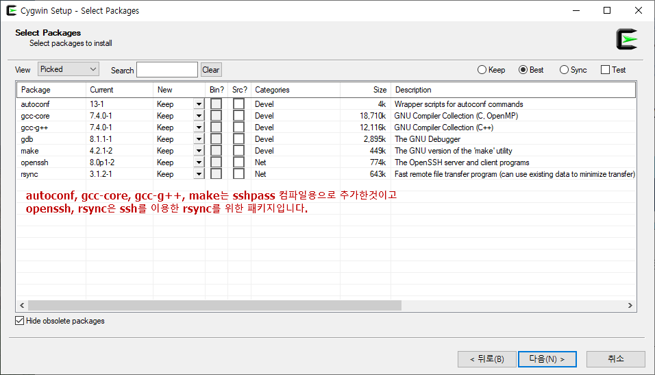Click the 취소 cancel button
The width and height of the screenshot is (655, 375).
[616, 359]
